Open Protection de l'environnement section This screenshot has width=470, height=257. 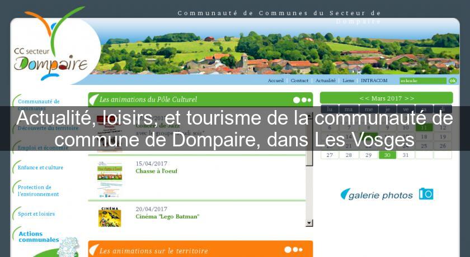(x=38, y=191)
